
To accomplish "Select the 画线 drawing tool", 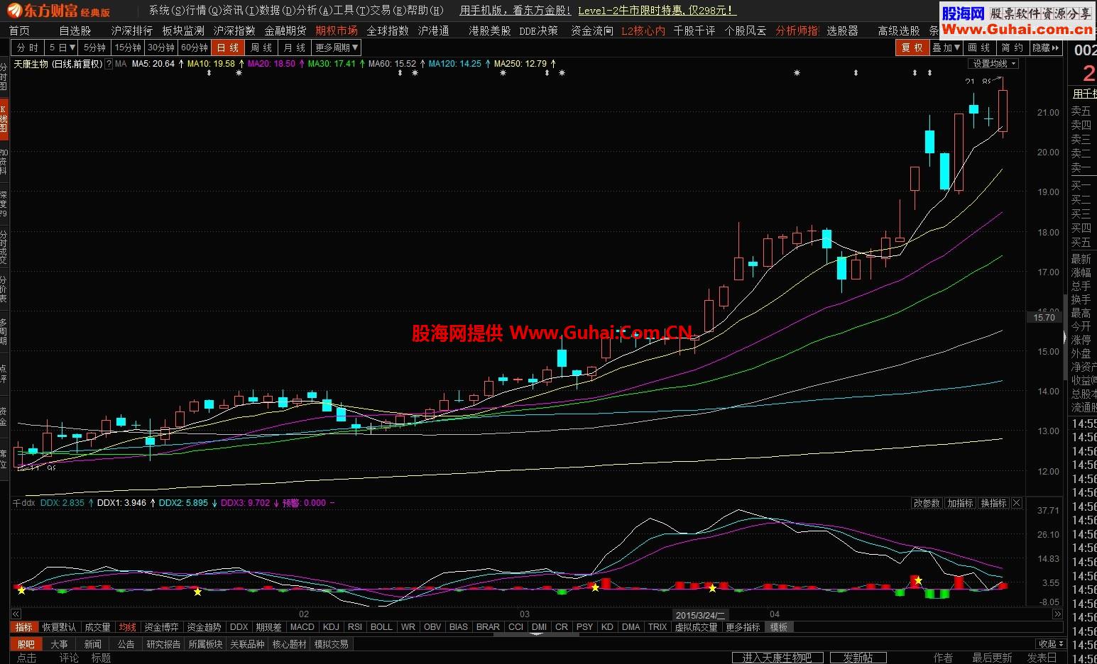I will coord(978,48).
